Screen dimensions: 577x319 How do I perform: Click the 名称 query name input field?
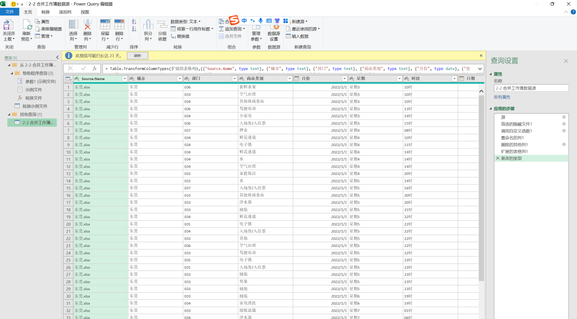click(531, 88)
